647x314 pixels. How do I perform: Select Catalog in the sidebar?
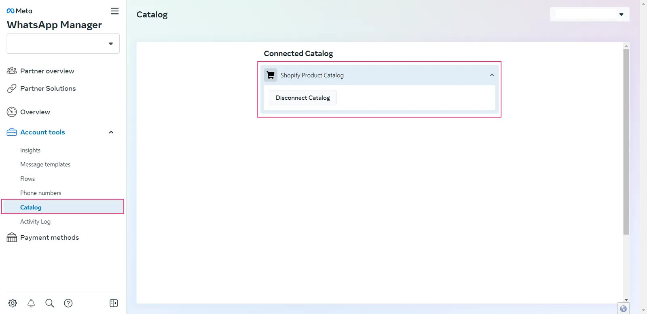63,207
